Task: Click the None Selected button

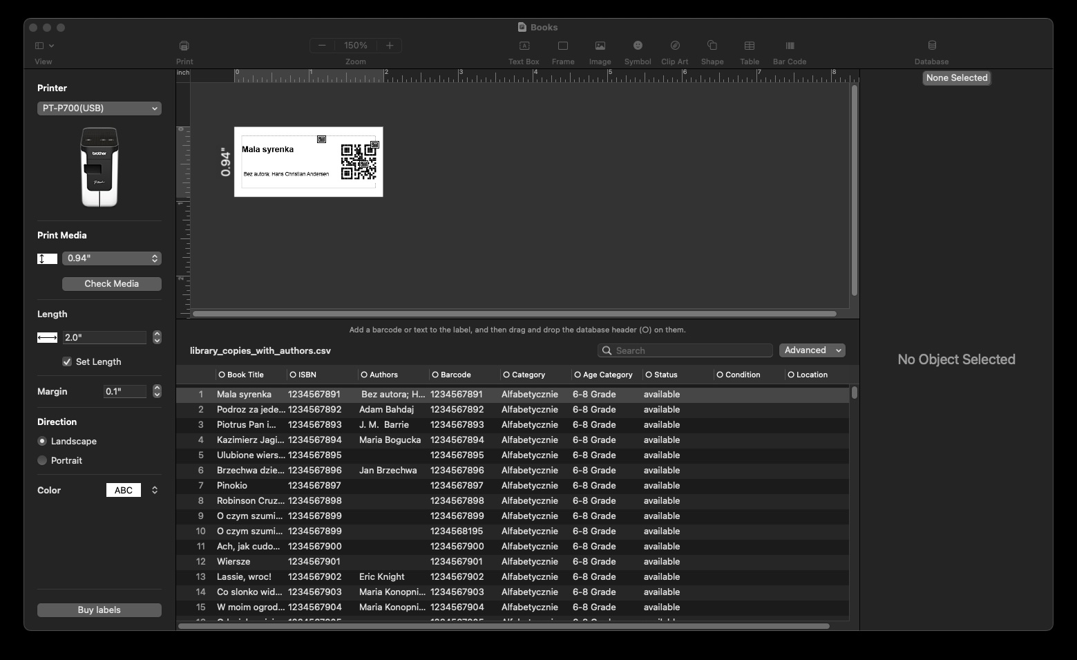Action: pos(957,78)
